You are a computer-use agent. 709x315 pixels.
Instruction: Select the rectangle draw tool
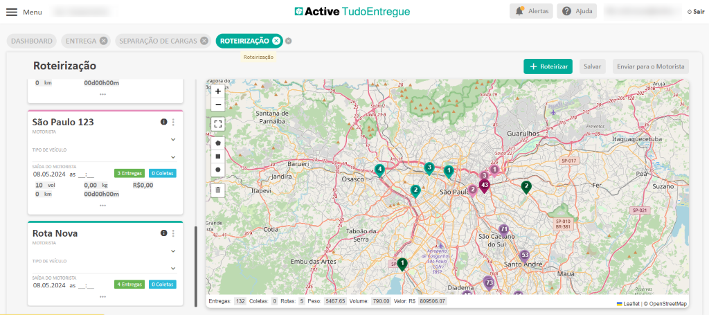(218, 156)
